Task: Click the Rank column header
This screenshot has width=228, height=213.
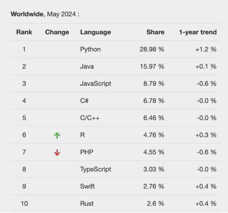Action: [24, 32]
